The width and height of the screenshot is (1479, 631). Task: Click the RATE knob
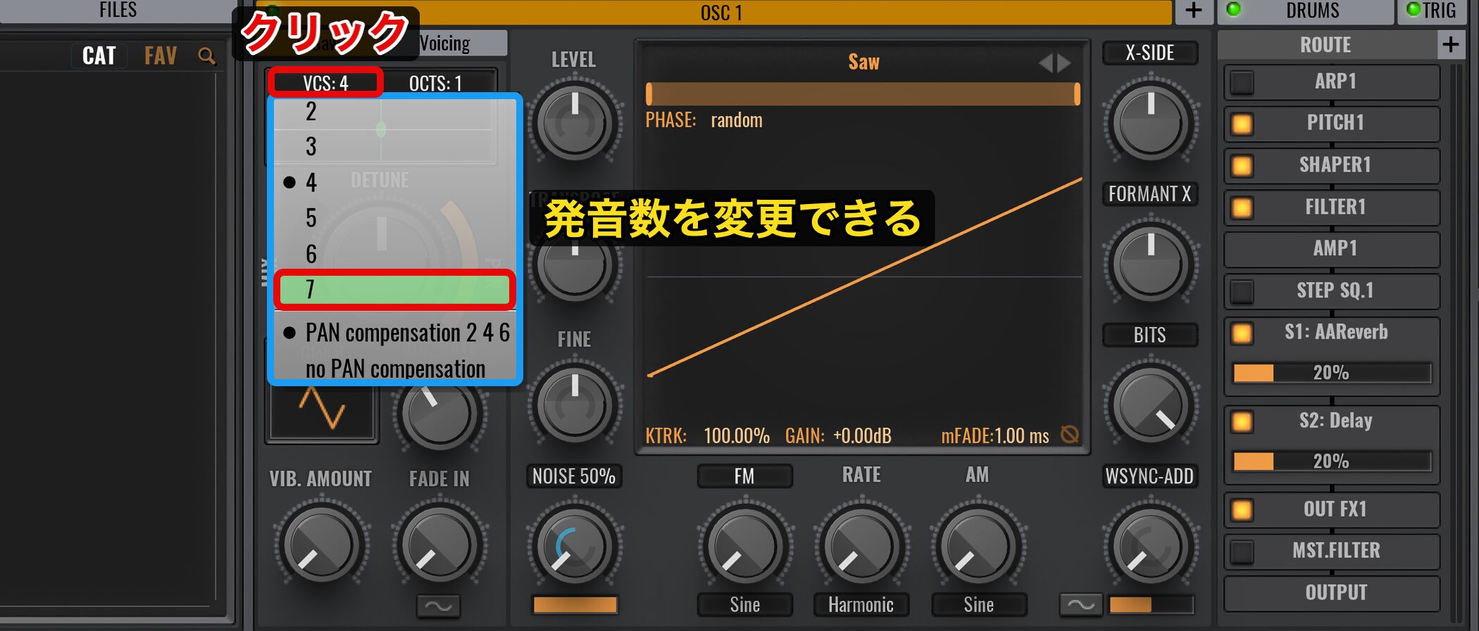(x=861, y=544)
